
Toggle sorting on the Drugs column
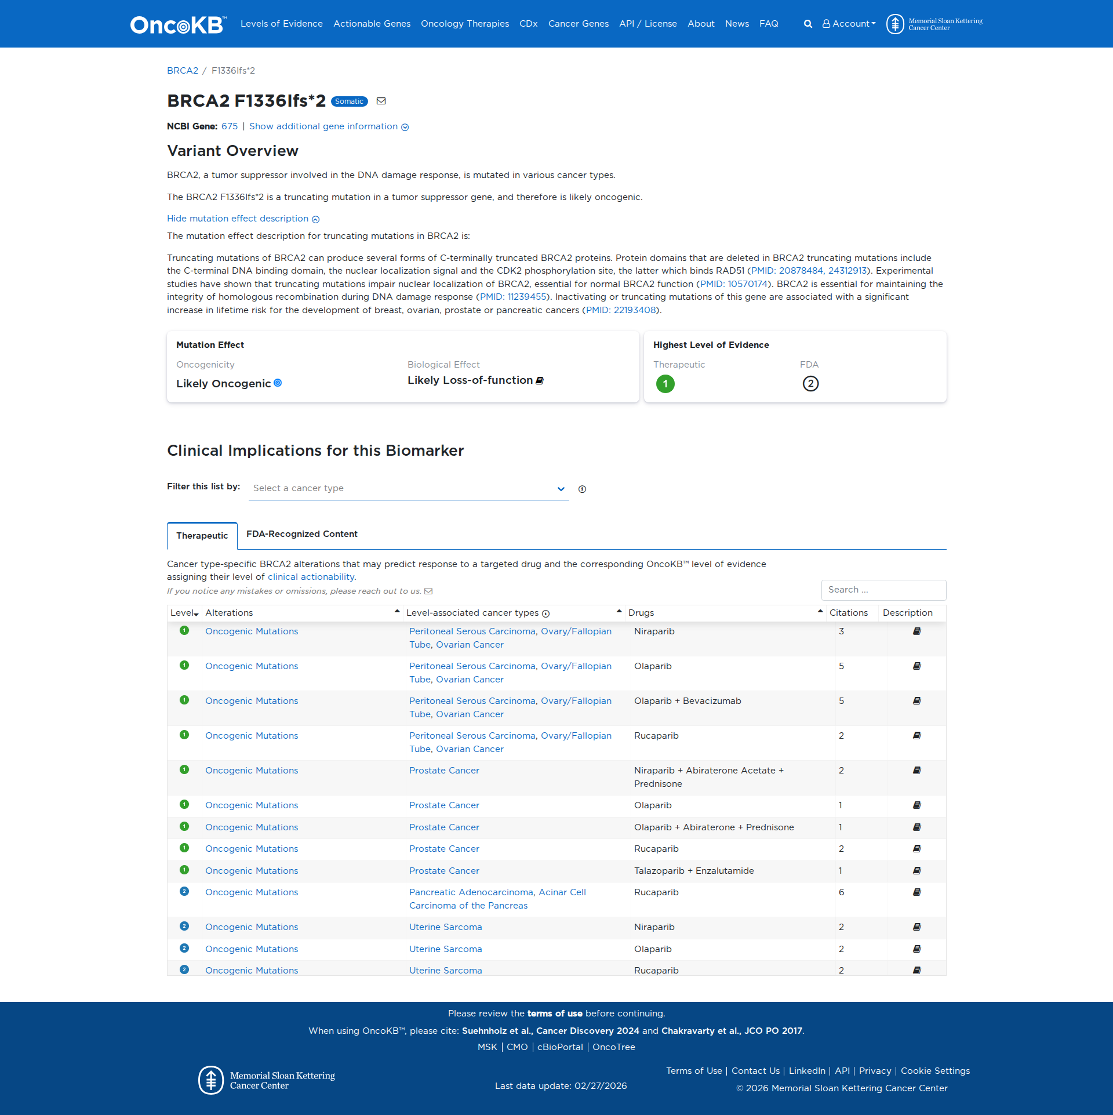point(820,610)
